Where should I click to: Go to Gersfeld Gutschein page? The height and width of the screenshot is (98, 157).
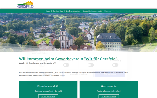pos(73,11)
